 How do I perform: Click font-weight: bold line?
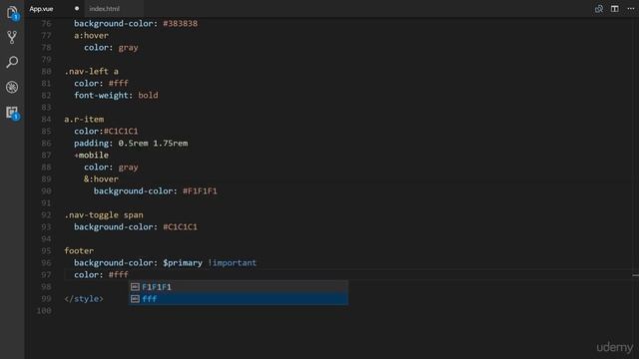[x=116, y=96]
